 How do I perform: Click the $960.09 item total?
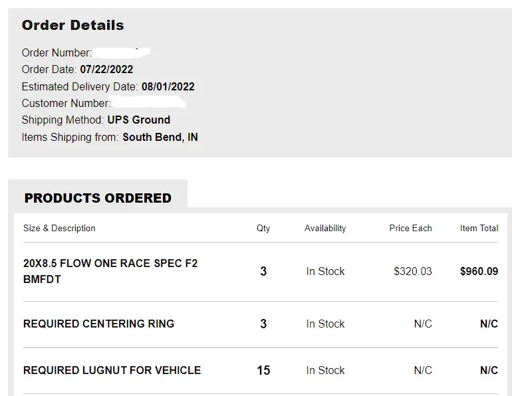[479, 271]
